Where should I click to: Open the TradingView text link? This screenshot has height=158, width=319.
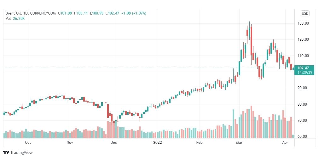click(x=21, y=153)
